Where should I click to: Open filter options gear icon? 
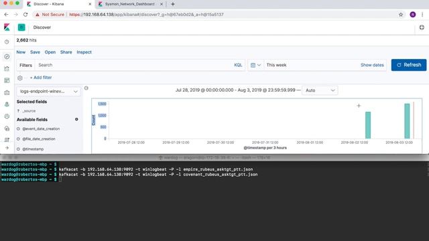[20, 78]
